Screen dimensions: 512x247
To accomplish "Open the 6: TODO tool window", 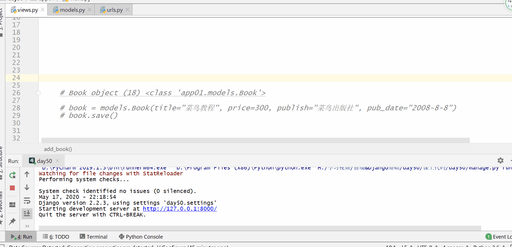I will pos(56,237).
